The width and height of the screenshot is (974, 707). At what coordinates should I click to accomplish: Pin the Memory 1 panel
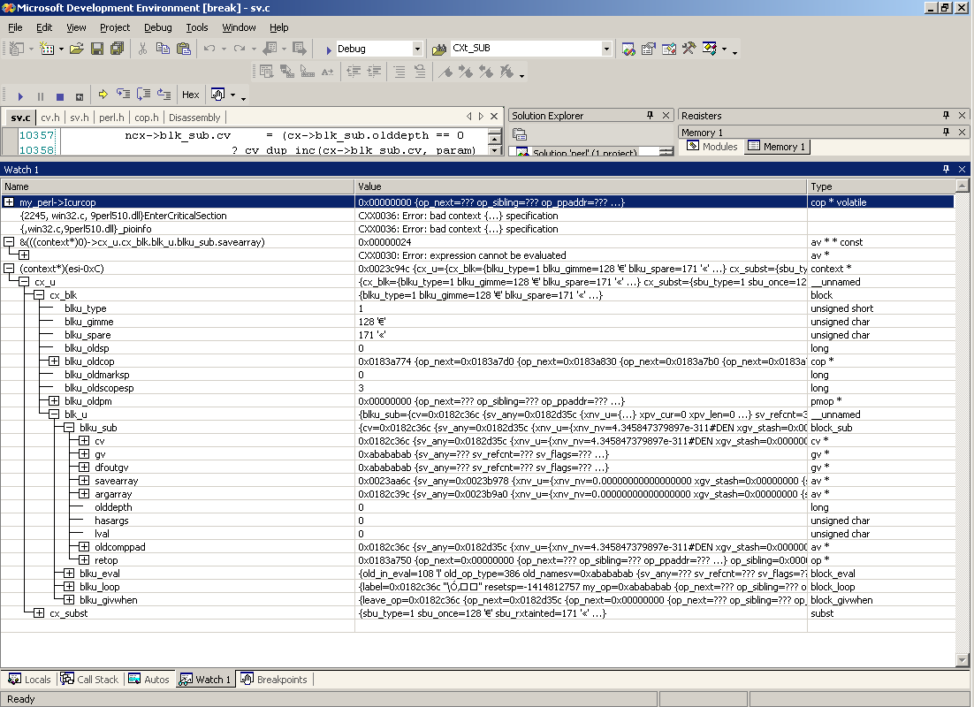(946, 133)
